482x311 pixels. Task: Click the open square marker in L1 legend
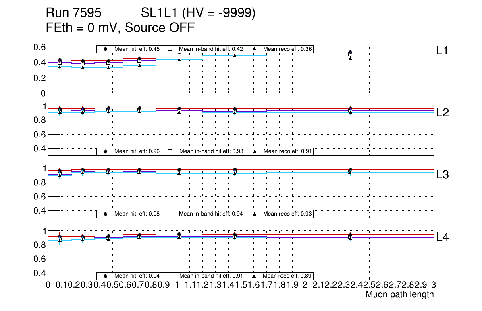point(170,49)
